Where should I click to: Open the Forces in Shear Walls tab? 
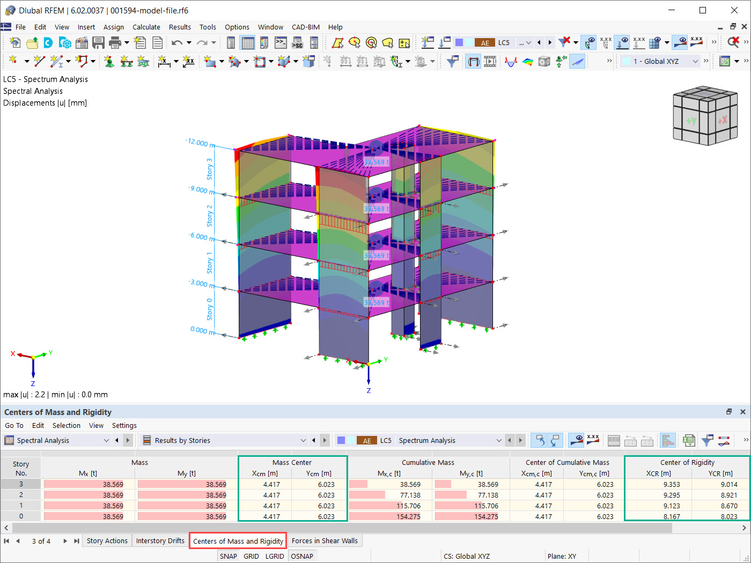[325, 540]
